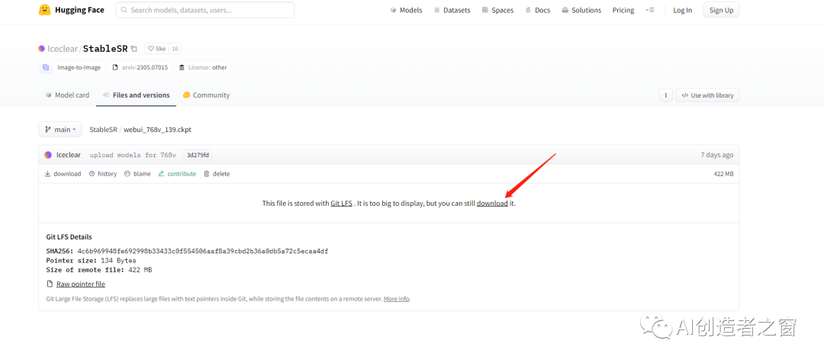Click the Sign Up button
The image size is (824, 363).
pos(721,10)
